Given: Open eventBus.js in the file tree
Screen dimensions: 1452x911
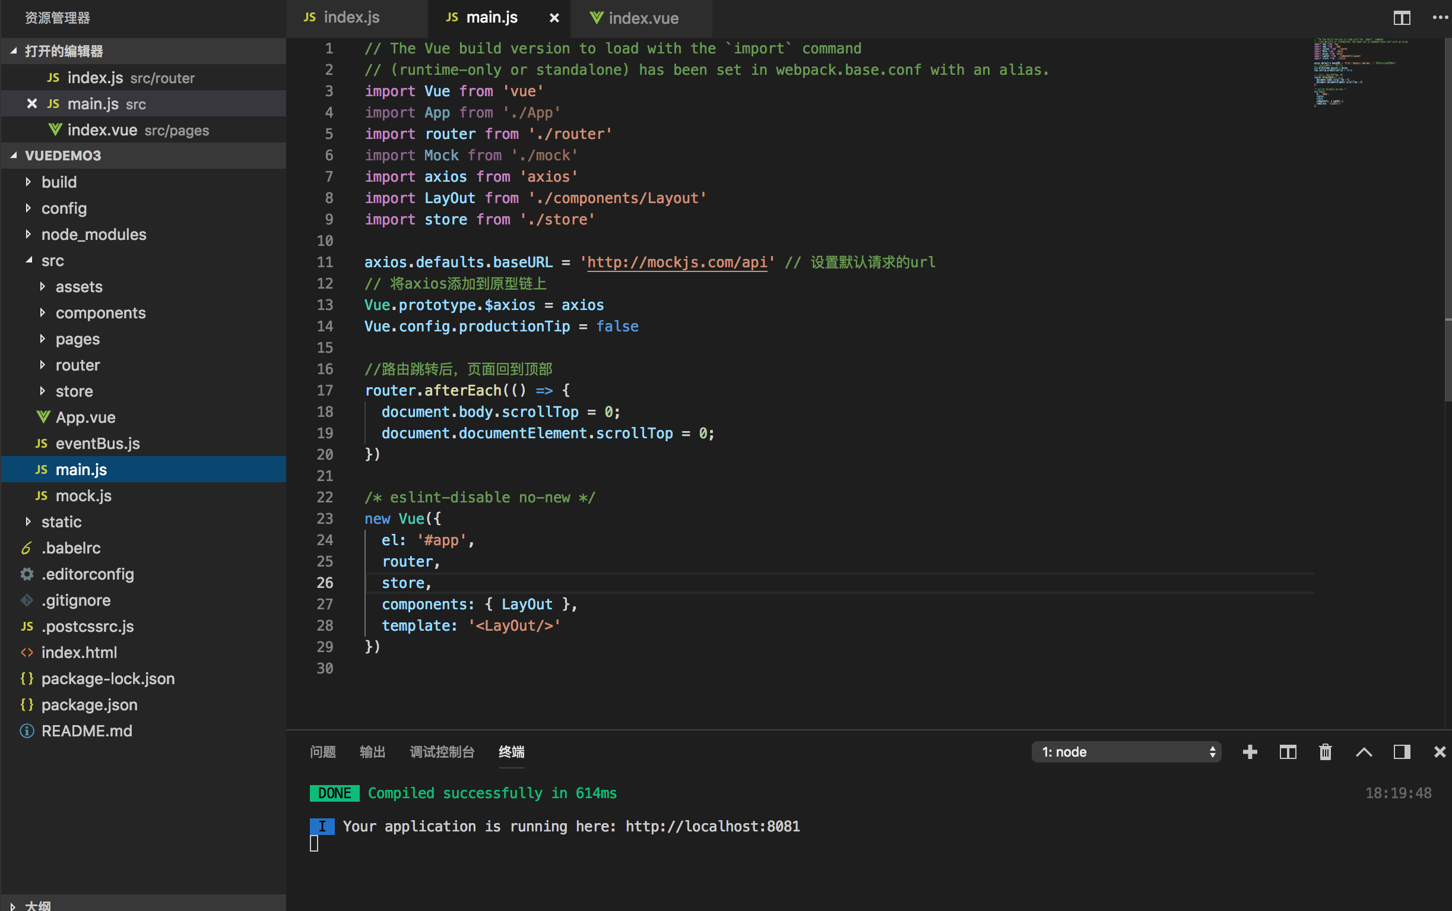Looking at the screenshot, I should tap(143, 444).
